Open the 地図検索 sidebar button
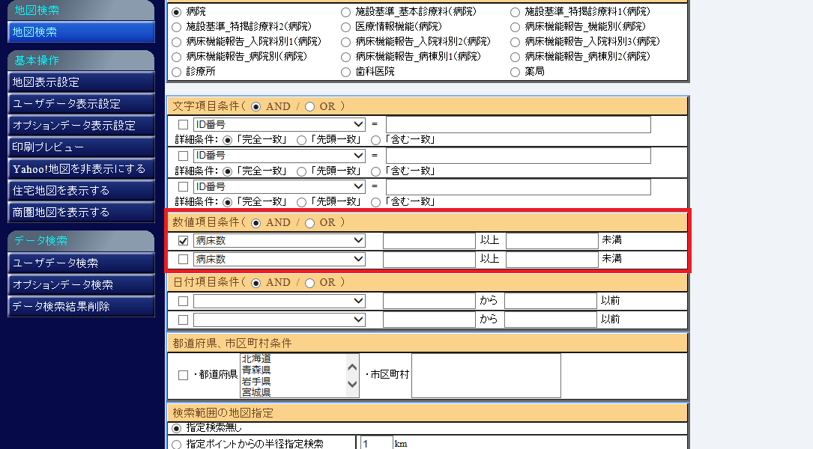813x449 pixels. click(x=81, y=31)
